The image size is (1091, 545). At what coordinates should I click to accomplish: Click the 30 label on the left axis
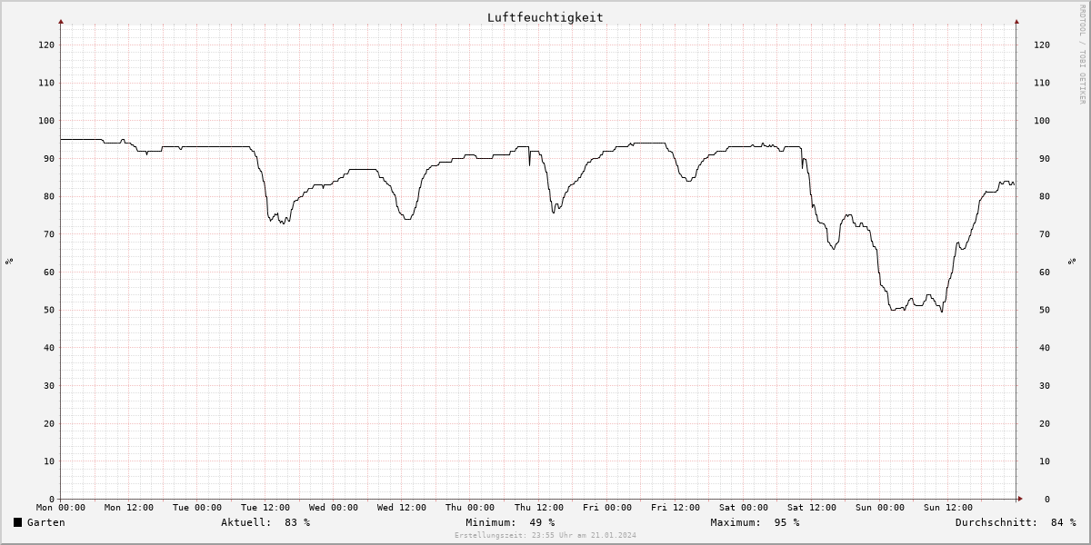click(50, 385)
